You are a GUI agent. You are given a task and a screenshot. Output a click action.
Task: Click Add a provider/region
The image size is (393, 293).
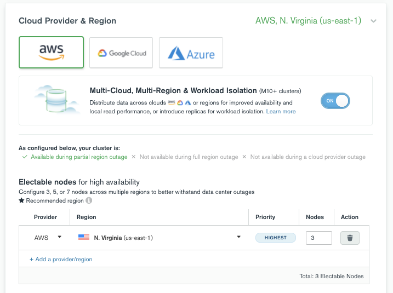click(x=61, y=259)
